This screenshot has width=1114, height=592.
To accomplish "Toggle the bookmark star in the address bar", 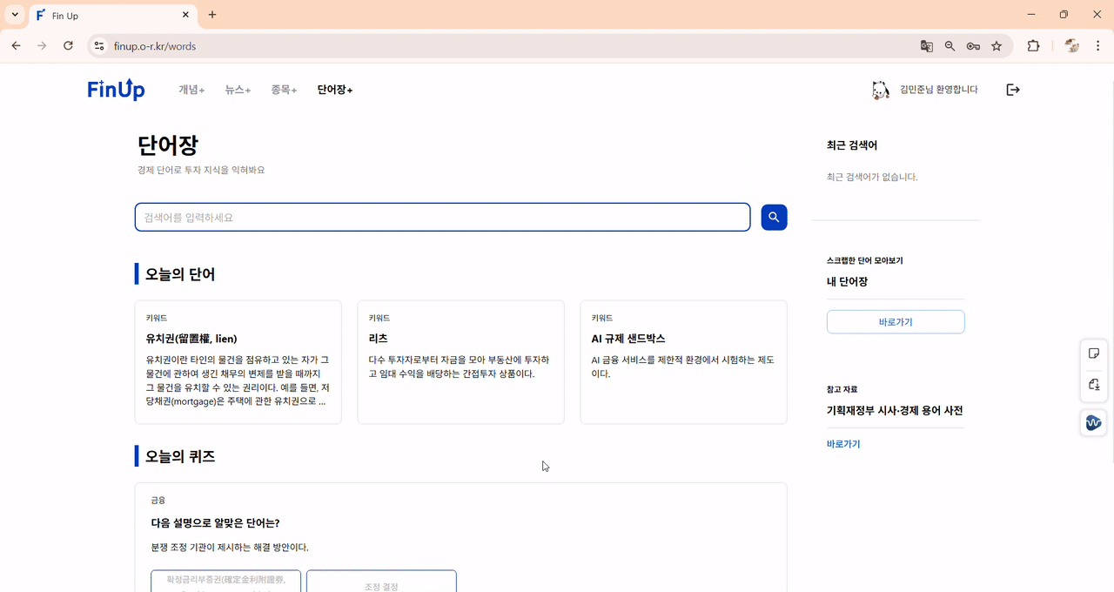I will 997,45.
